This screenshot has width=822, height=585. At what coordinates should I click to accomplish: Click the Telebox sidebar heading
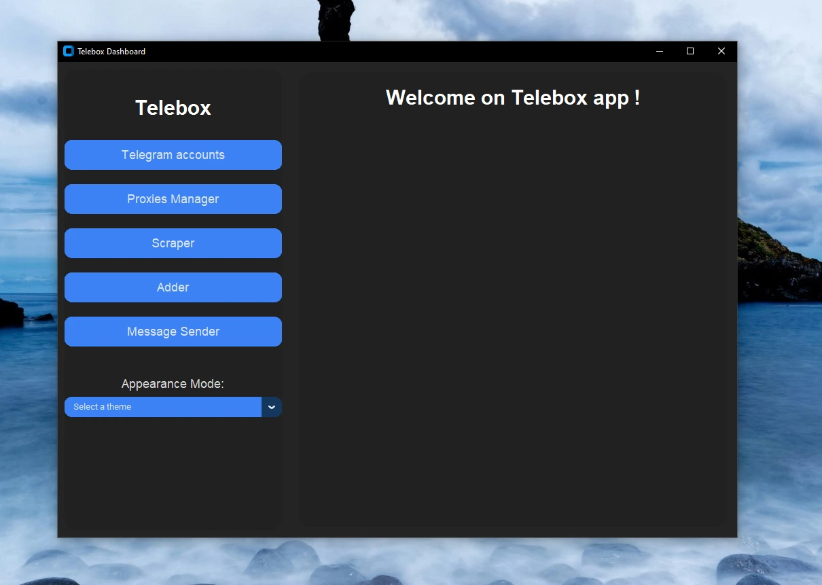click(x=173, y=108)
